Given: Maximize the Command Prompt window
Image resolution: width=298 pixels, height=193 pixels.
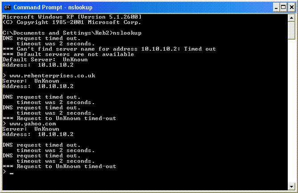Looking at the screenshot, I should pyautogui.click(x=283, y=8).
